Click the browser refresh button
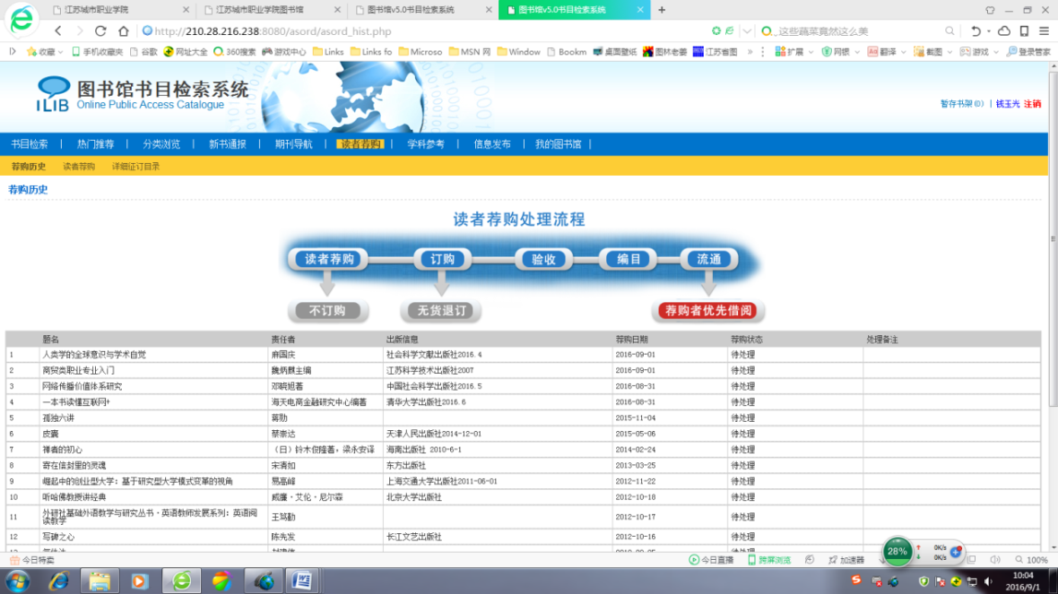Image resolution: width=1058 pixels, height=594 pixels. (x=101, y=31)
